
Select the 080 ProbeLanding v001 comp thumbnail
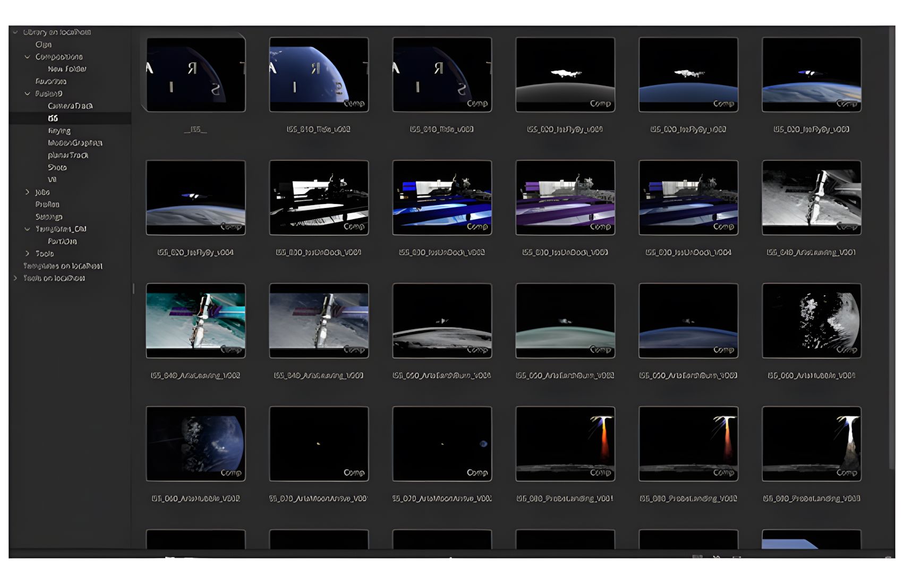(565, 444)
